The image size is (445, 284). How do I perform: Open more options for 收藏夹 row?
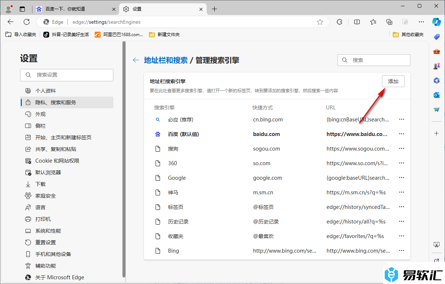click(x=402, y=236)
